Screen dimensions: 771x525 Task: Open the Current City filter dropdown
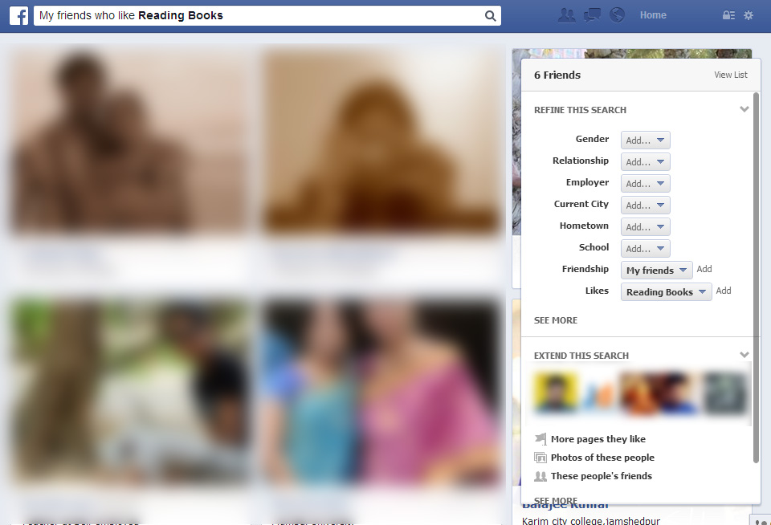point(645,206)
